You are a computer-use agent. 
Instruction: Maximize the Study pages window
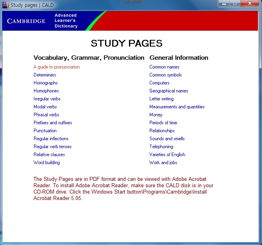click(235, 4)
